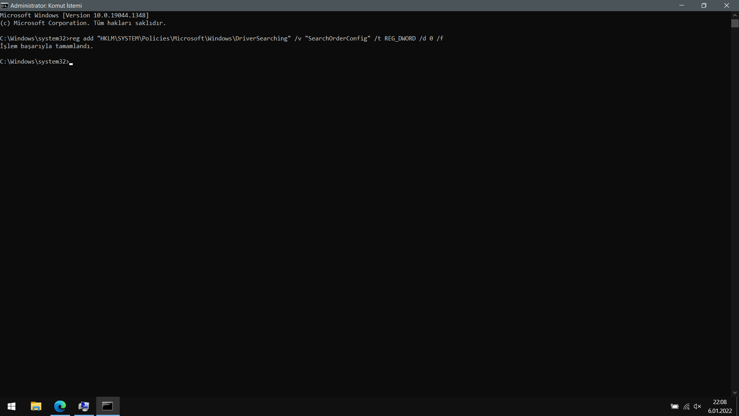
Task: Click the Command Prompt taskbar icon
Action: pyautogui.click(x=107, y=406)
